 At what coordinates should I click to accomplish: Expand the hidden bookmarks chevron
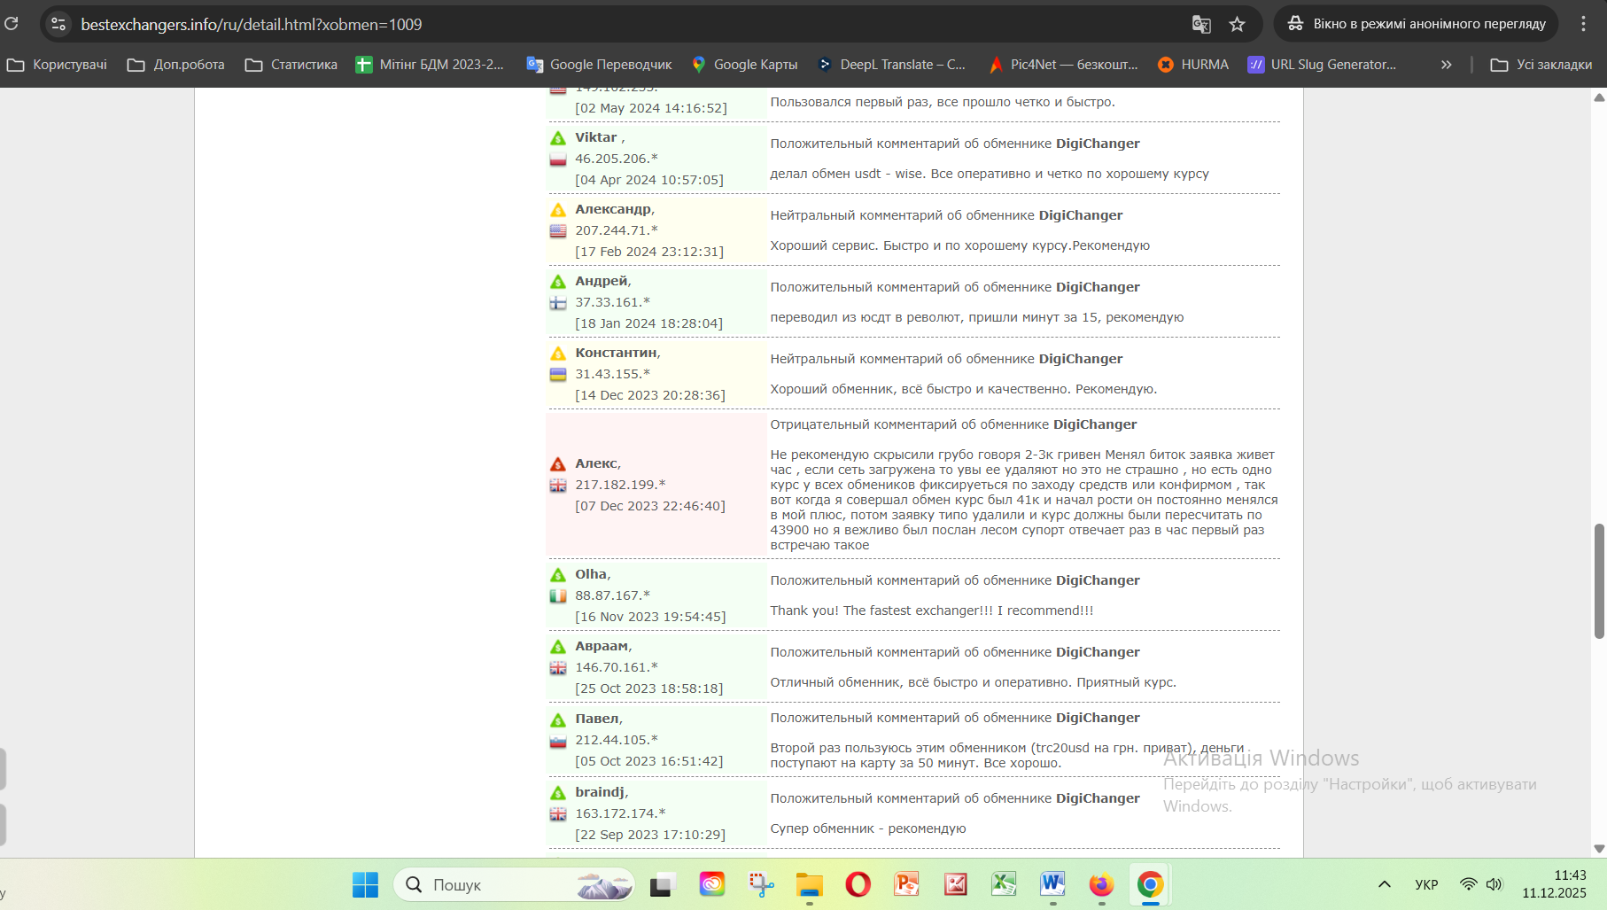coord(1446,65)
